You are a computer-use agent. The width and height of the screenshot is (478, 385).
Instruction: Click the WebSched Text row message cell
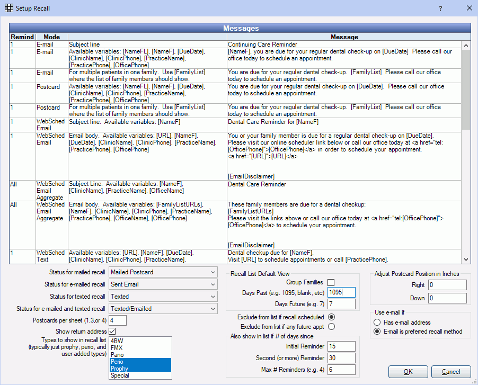(344, 256)
